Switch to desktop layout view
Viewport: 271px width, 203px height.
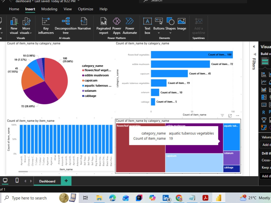tap(5, 181)
